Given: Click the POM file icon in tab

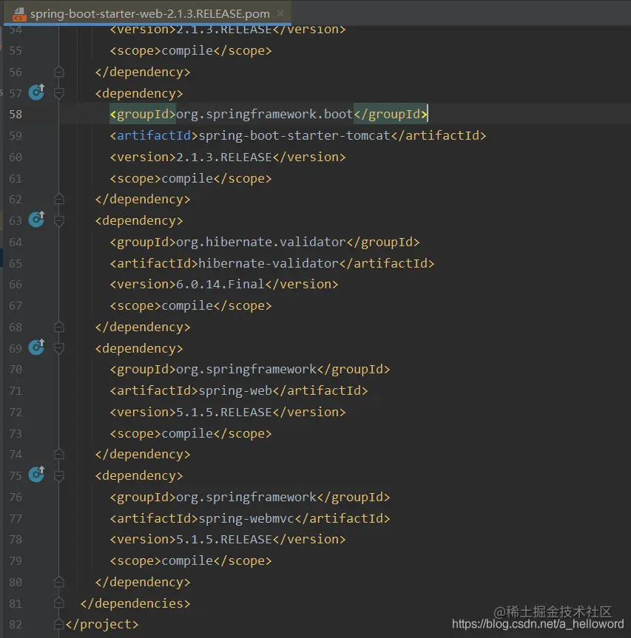Looking at the screenshot, I should 18,14.
